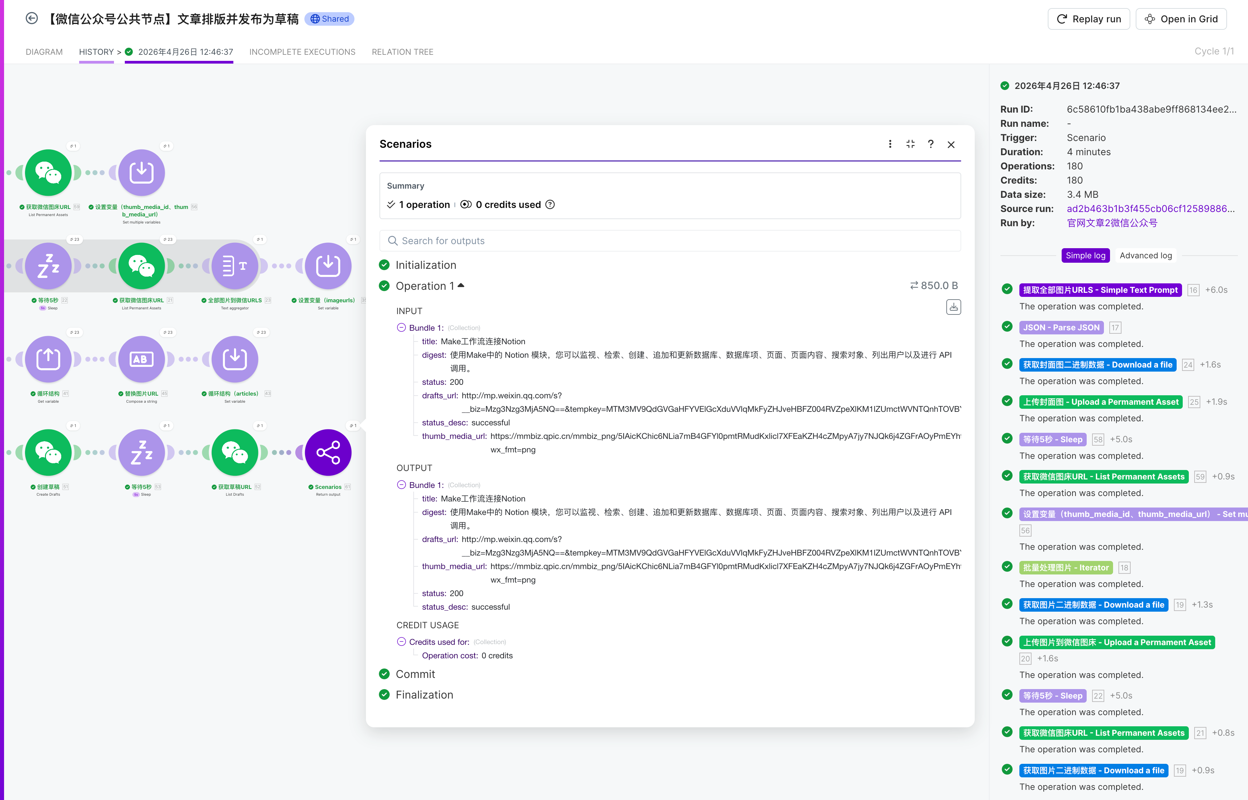Click the Text aggregator module icon
This screenshot has height=800, width=1248.
(234, 266)
